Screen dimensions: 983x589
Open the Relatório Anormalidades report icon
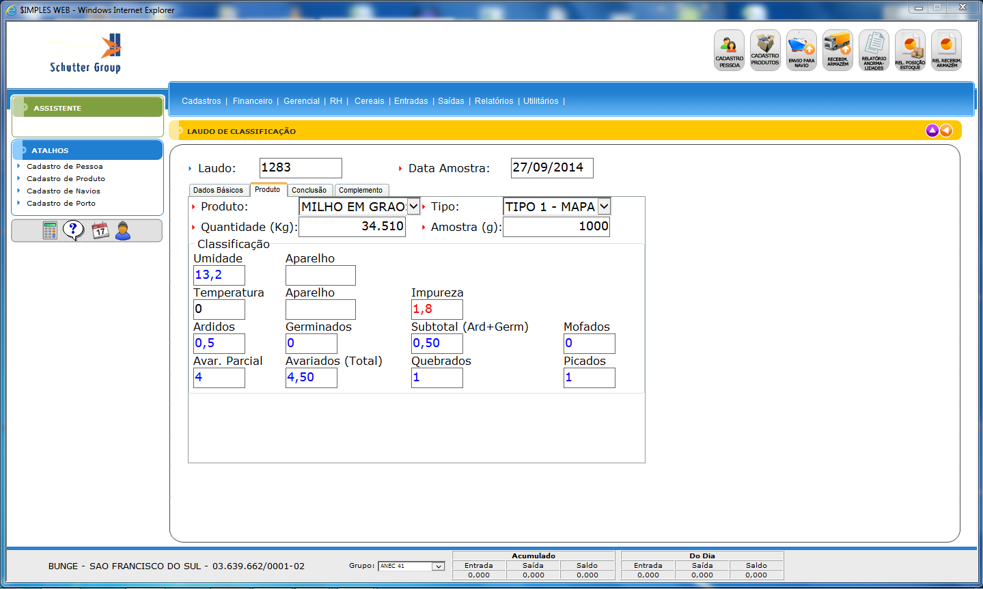click(874, 50)
